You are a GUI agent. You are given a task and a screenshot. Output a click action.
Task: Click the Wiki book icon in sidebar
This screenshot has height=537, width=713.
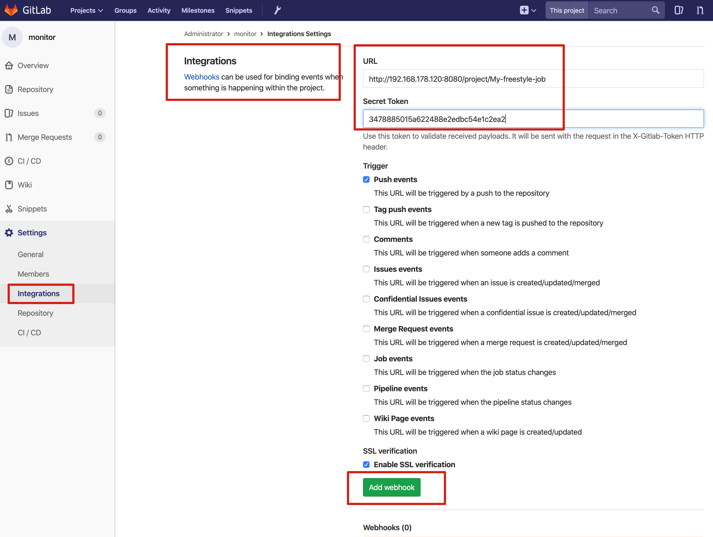(x=9, y=185)
